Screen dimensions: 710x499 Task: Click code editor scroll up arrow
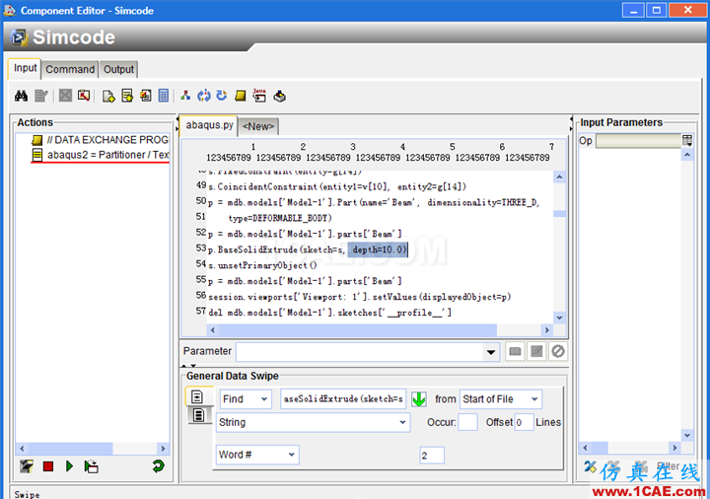560,178
